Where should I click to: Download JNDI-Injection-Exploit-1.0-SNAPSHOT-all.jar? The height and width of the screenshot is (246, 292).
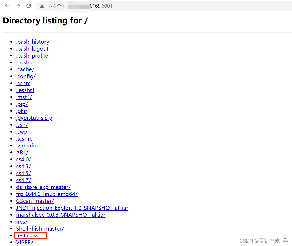point(72,208)
